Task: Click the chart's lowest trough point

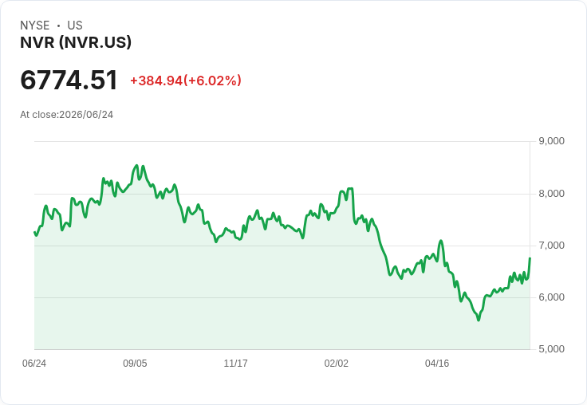Action: [x=479, y=320]
